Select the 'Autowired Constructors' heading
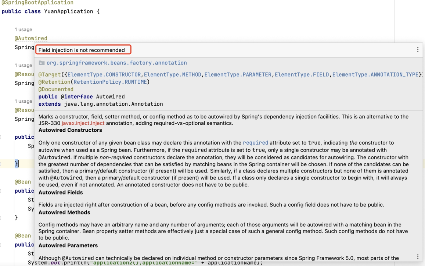 pos(70,130)
